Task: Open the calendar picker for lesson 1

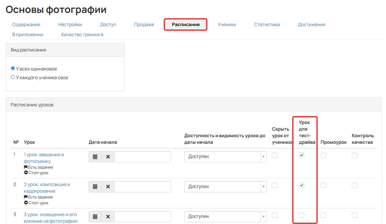Action: click(x=95, y=157)
